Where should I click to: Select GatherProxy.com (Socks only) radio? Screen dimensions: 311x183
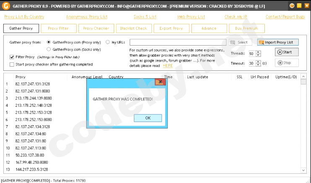point(49,49)
